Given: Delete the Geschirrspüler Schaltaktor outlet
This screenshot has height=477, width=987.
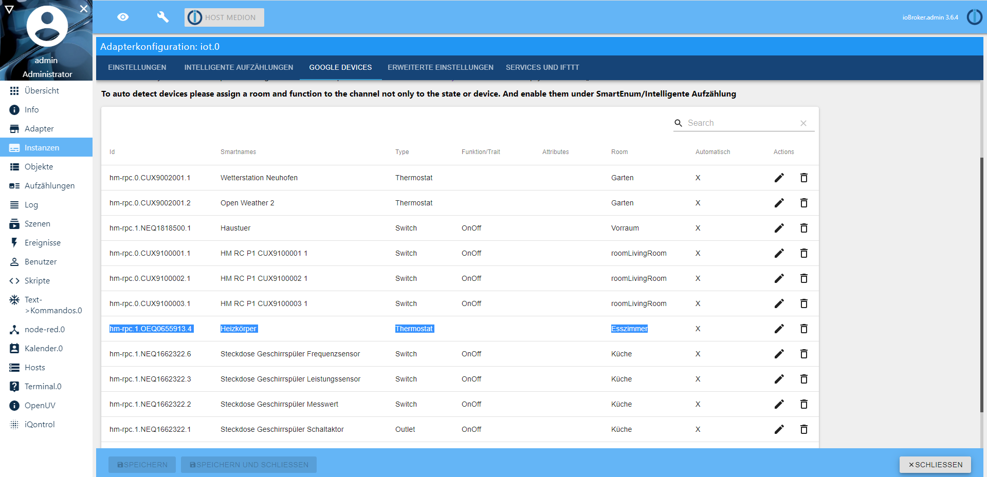Looking at the screenshot, I should 804,429.
